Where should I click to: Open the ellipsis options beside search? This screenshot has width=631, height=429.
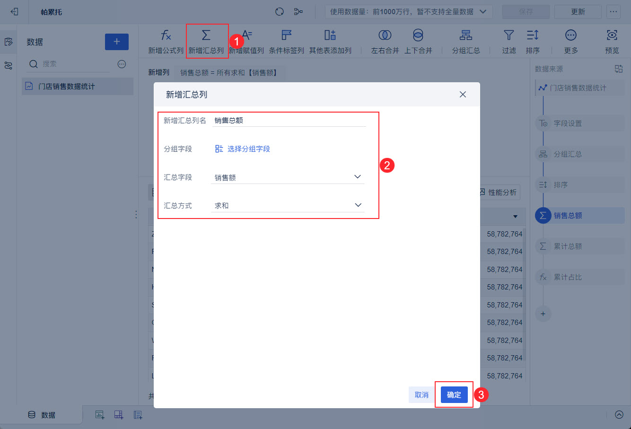(x=122, y=64)
